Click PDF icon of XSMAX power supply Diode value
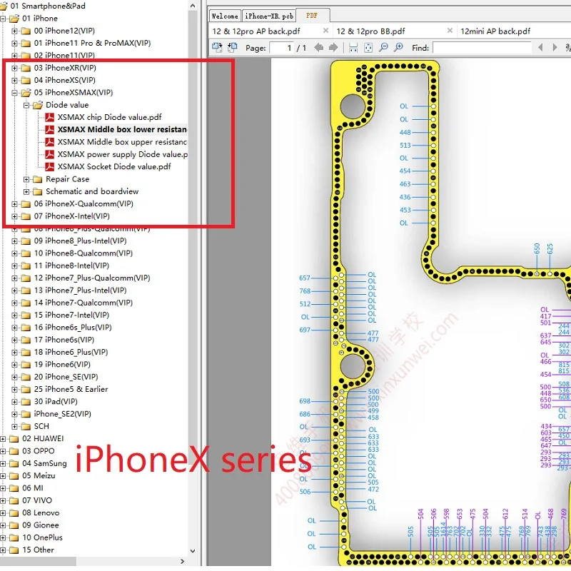The width and height of the screenshot is (571, 571). click(x=49, y=154)
